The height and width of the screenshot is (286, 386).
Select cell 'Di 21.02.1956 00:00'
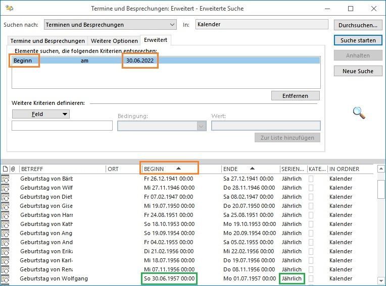tap(169, 251)
